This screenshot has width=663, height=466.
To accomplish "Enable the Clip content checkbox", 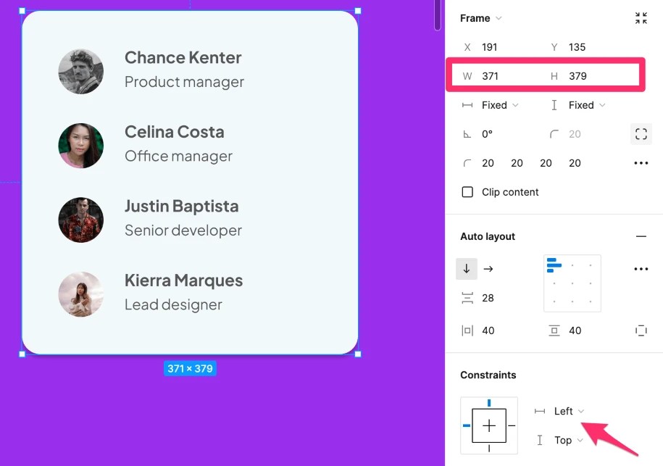I will (x=467, y=191).
